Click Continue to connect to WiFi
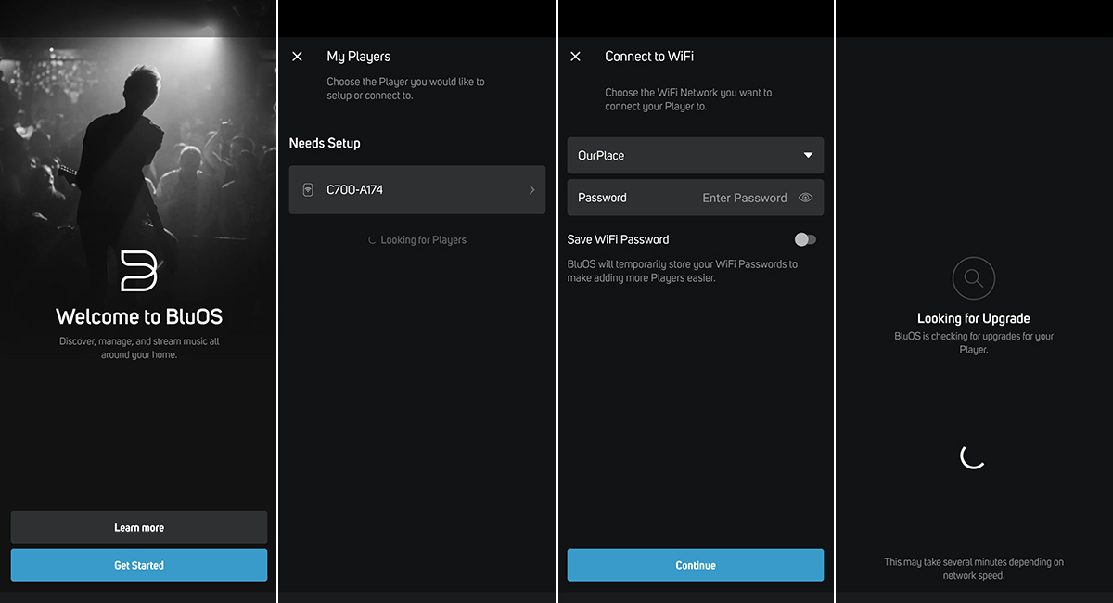The width and height of the screenshot is (1113, 603). coord(695,565)
